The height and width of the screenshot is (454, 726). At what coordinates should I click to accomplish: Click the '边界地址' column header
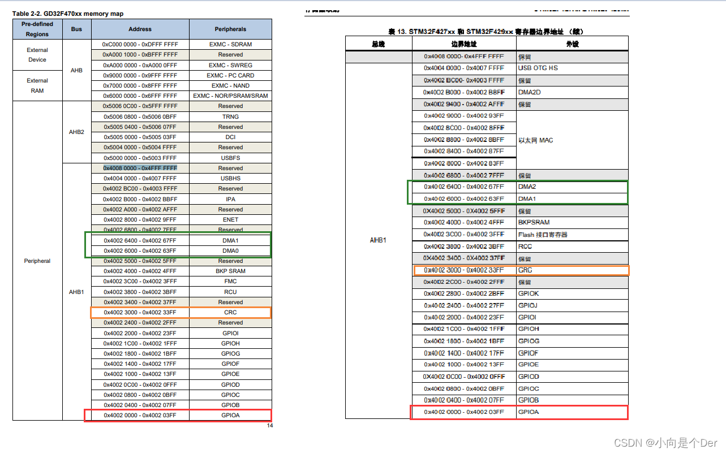[x=463, y=44]
